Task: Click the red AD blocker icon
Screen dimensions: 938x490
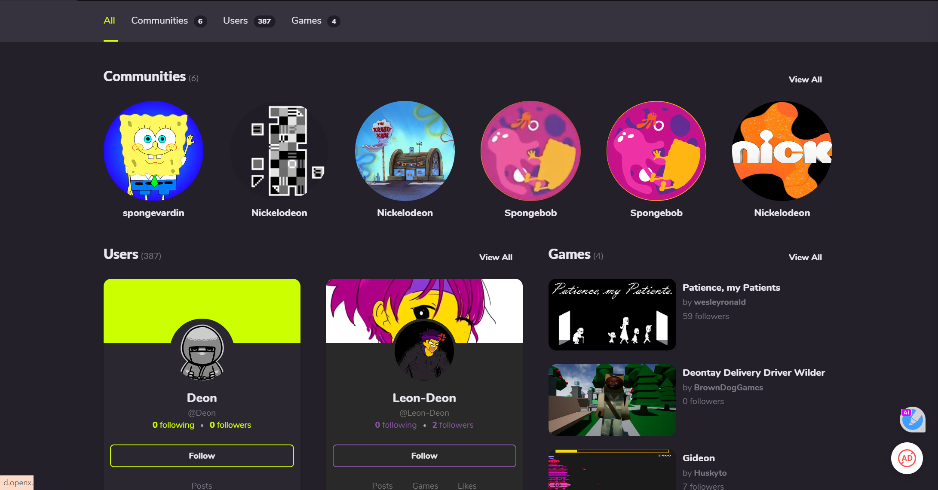Action: (x=907, y=458)
